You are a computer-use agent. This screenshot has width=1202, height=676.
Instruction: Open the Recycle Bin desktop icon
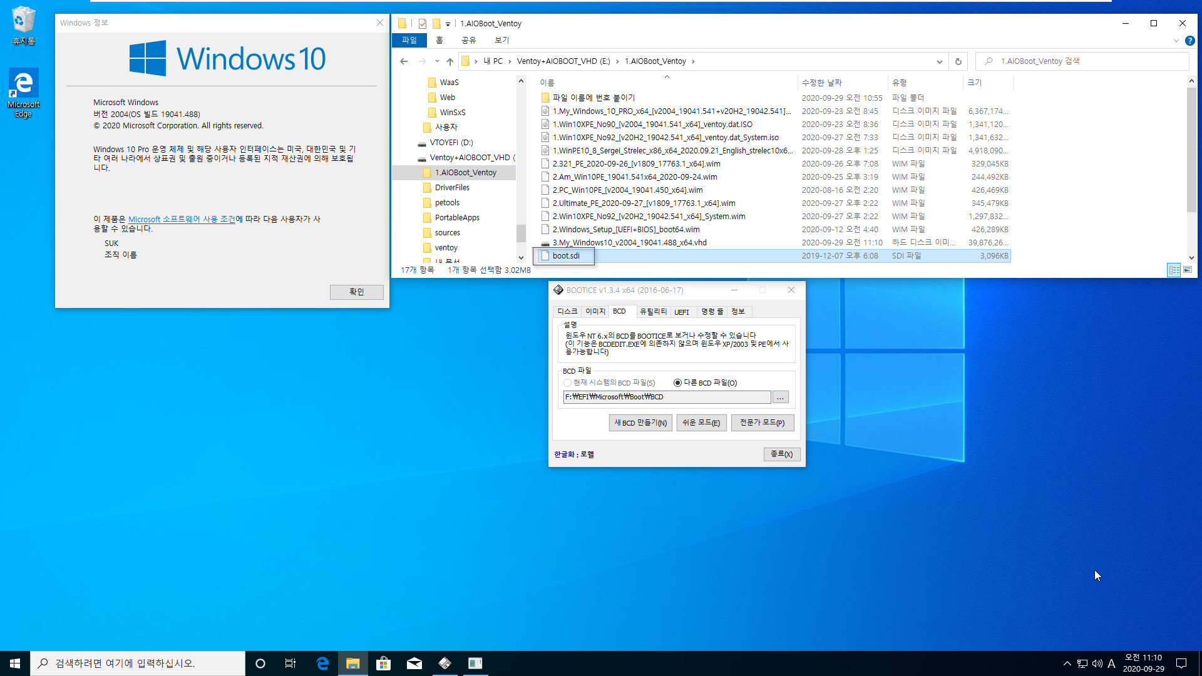pos(24,25)
